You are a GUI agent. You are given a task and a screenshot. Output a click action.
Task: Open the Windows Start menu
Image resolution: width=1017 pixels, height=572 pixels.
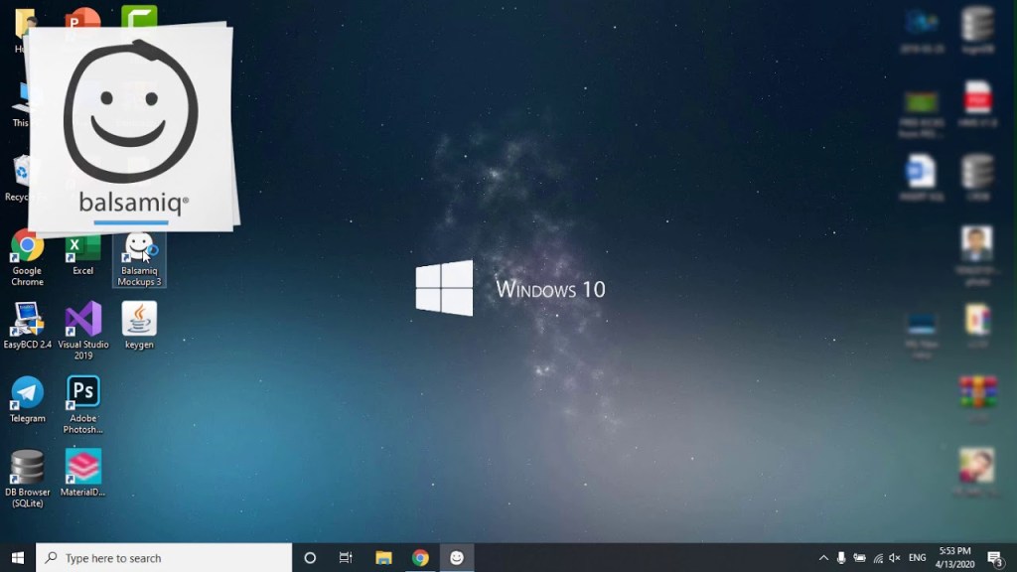pos(18,558)
